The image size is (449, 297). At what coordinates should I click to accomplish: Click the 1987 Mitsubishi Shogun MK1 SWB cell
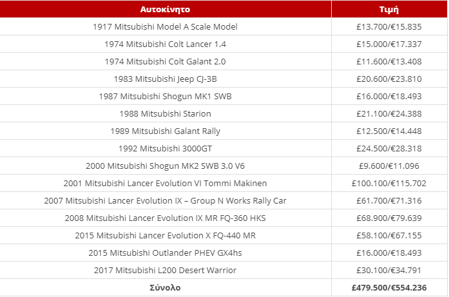point(165,96)
